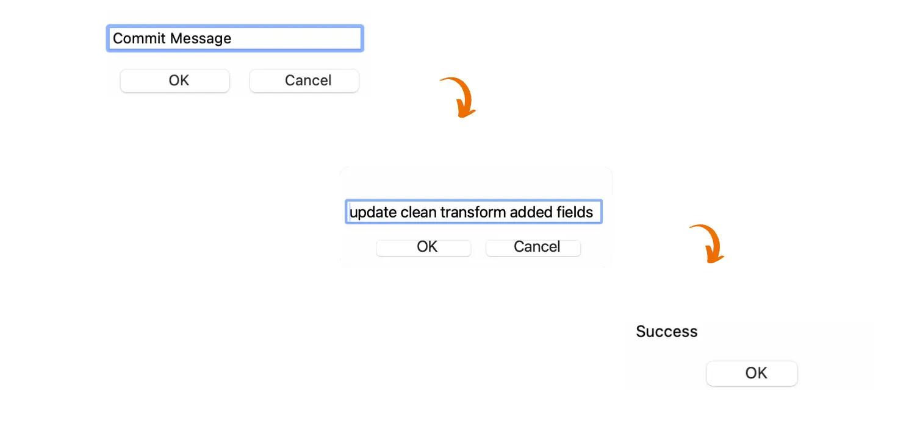Click the word "fields" at the message end
The height and width of the screenshot is (429, 920).
point(574,212)
